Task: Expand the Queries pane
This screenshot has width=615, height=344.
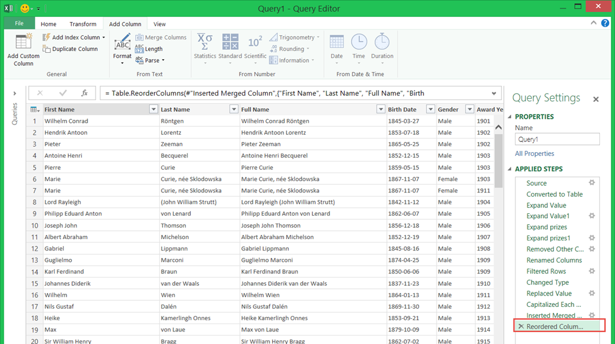Action: (x=14, y=93)
